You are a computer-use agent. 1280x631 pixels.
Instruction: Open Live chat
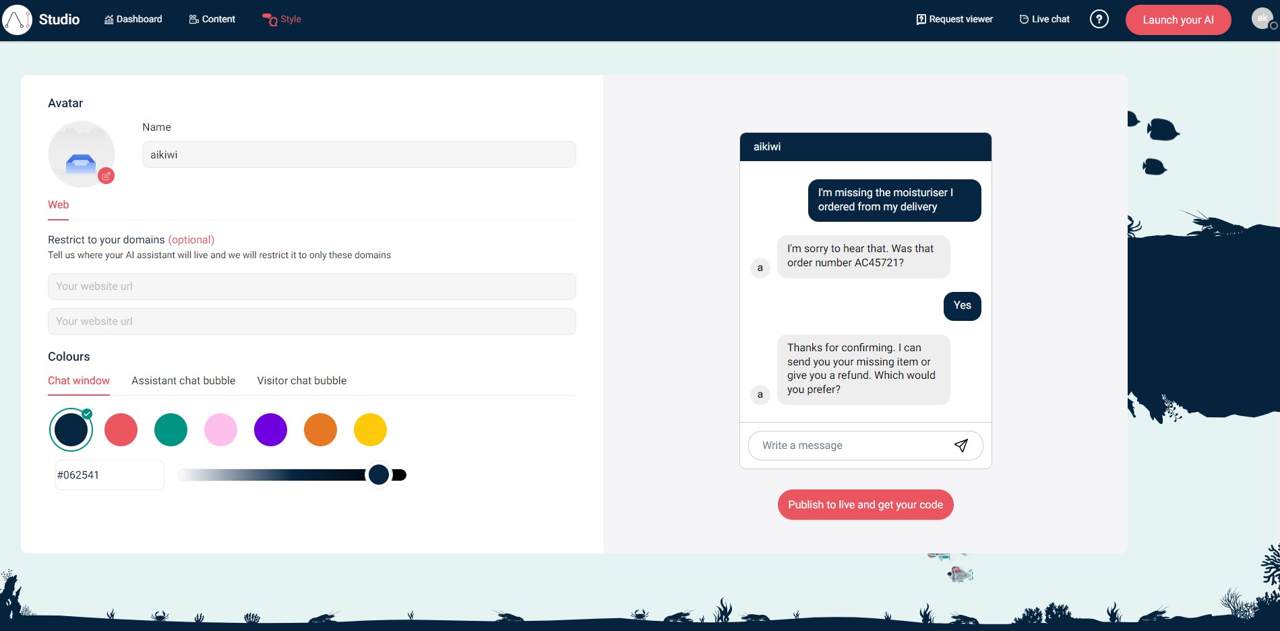pos(1044,20)
